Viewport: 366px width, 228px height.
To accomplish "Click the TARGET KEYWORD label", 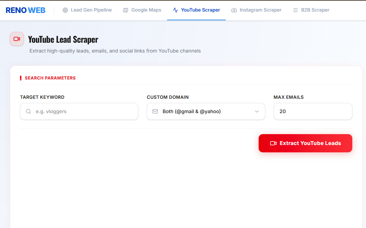I will [42, 97].
